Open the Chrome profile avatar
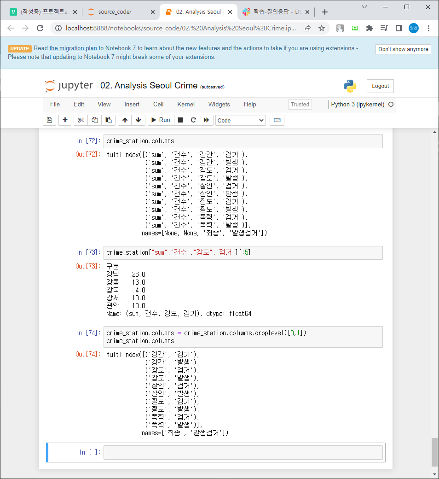The height and width of the screenshot is (479, 439). point(414,29)
